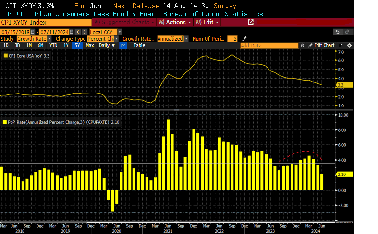
Task: Click PoP Rate Annualized Percent Change legend label
Action: pyautogui.click(x=63, y=122)
